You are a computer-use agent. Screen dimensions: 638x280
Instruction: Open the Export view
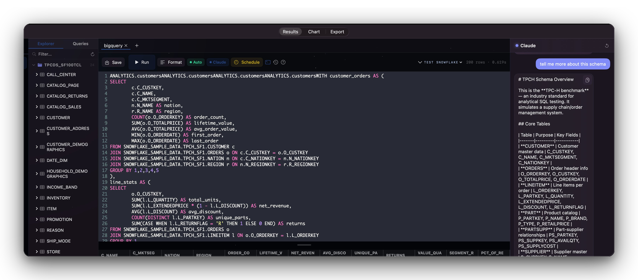[337, 32]
